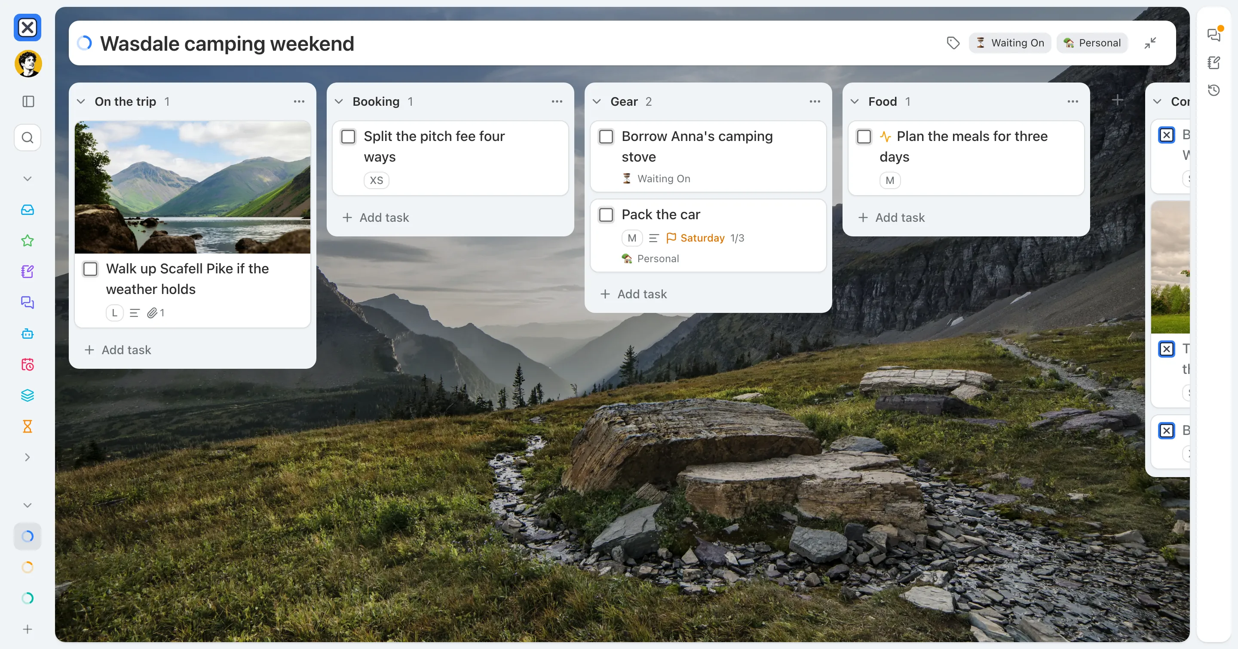
Task: Collapse the Food column
Action: tap(855, 101)
